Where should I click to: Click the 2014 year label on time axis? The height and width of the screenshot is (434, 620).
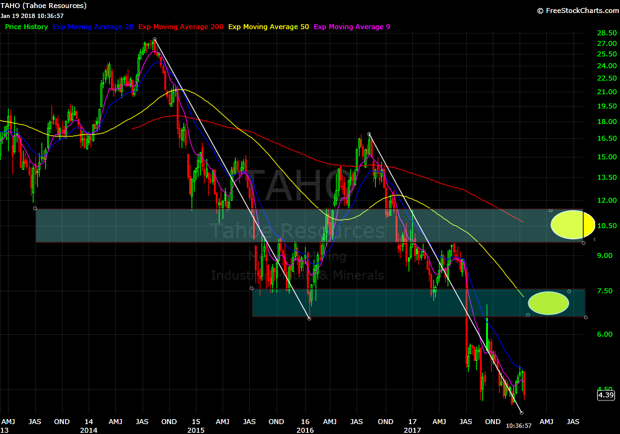[89, 430]
